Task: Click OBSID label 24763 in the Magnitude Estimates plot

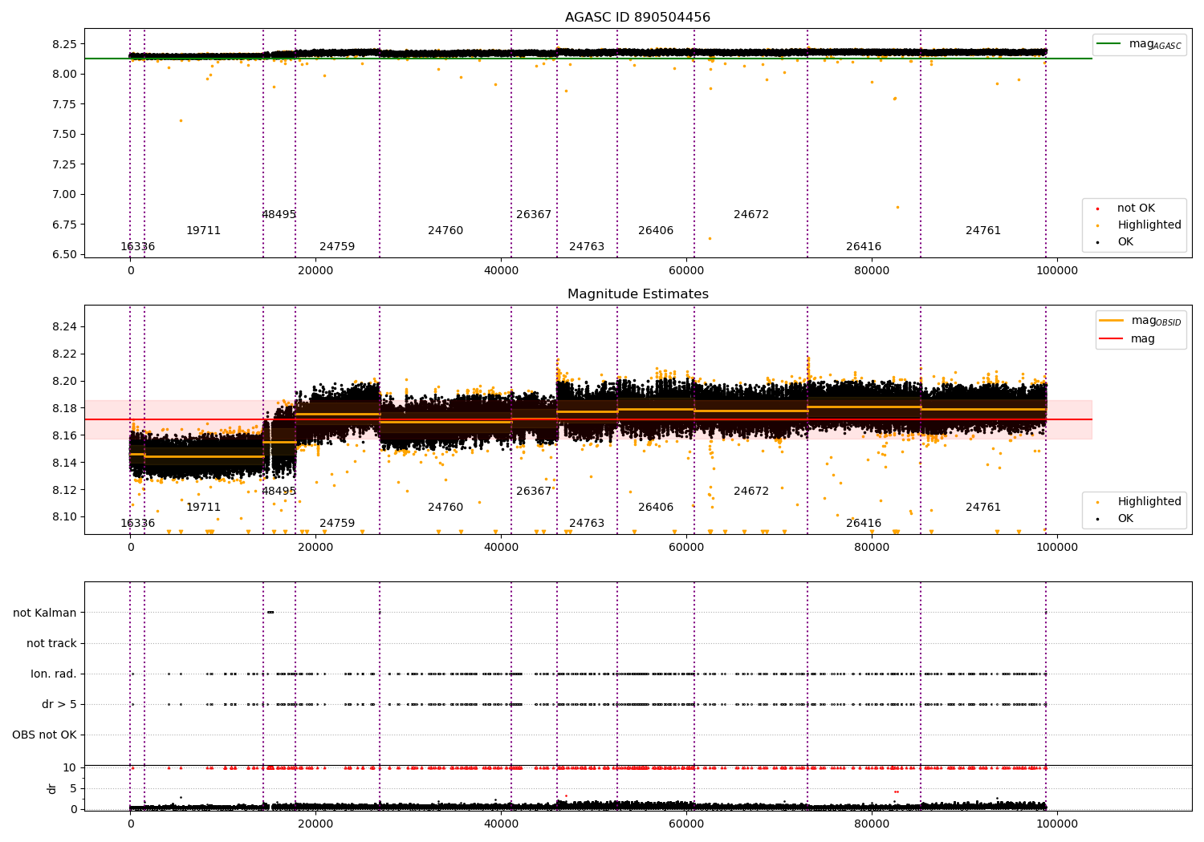Action: (x=587, y=524)
